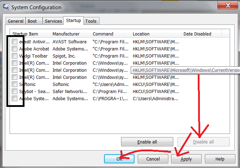The height and width of the screenshot is (168, 240).
Task: Click the 'Spigot, Inc.' manufacturer cell
Action: 64,56
